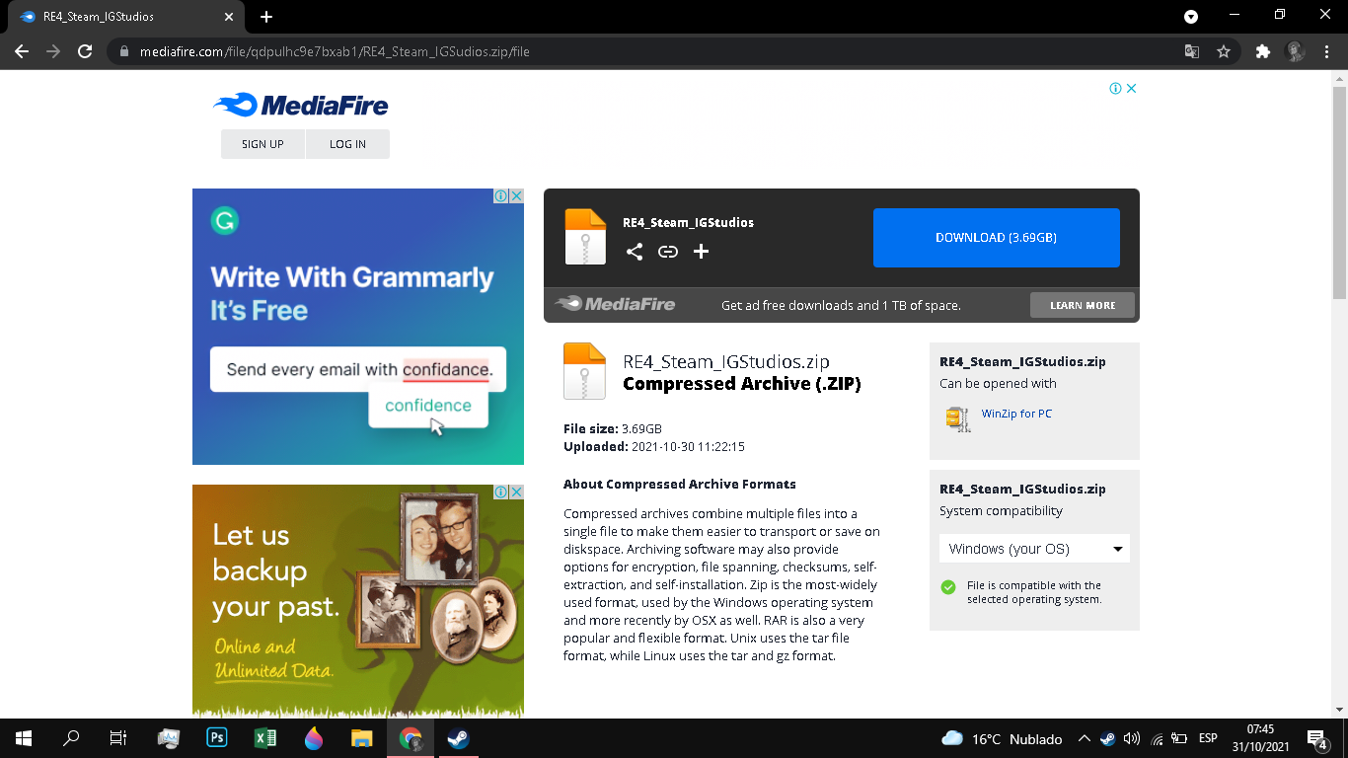This screenshot has height=758, width=1348.
Task: Open the notification center icon
Action: tap(1316, 738)
